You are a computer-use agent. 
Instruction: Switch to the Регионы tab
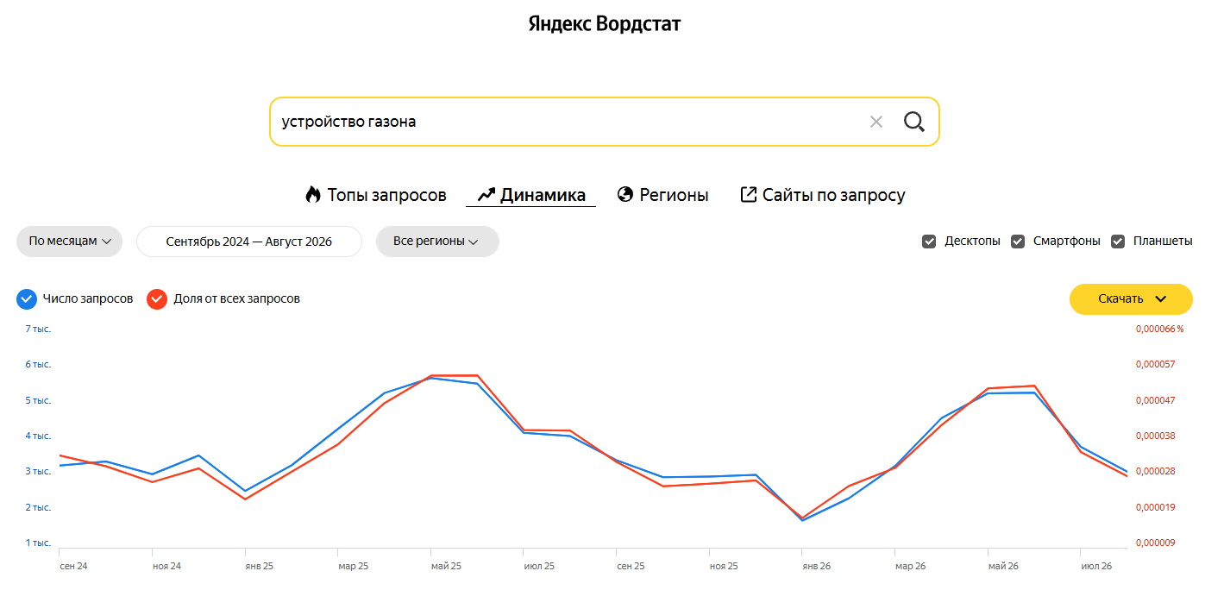[663, 195]
